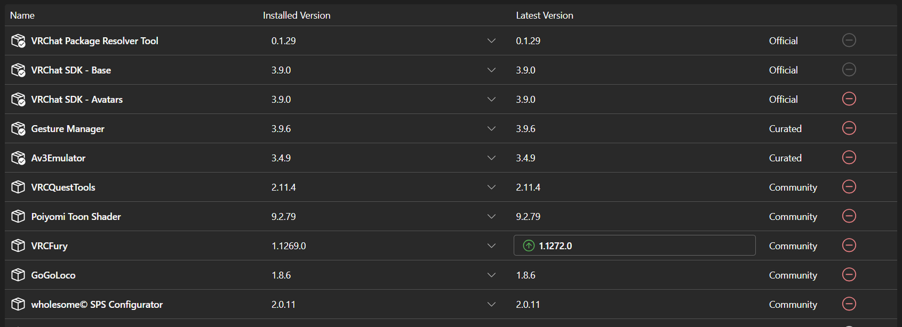
Task: Open Av3Emulator version dropdown chevron
Action: (x=491, y=158)
